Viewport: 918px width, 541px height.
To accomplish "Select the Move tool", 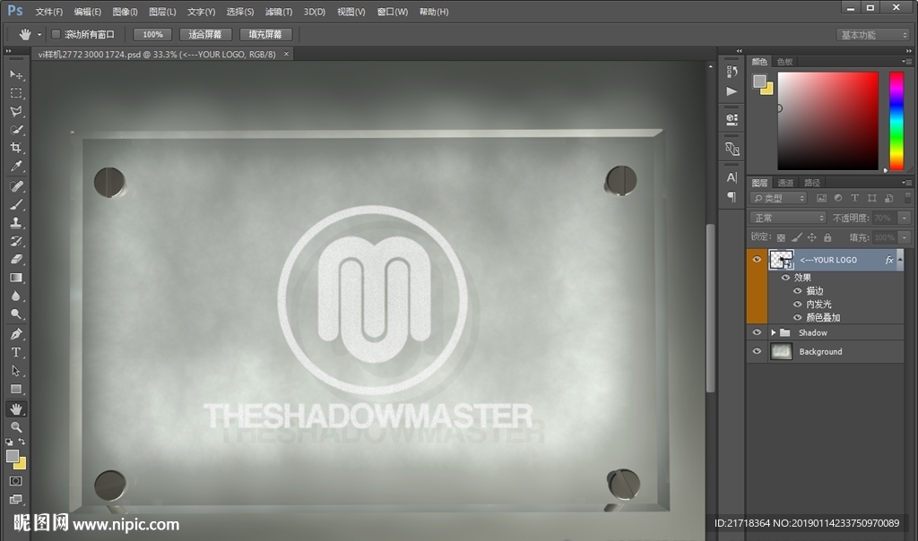I will click(16, 75).
